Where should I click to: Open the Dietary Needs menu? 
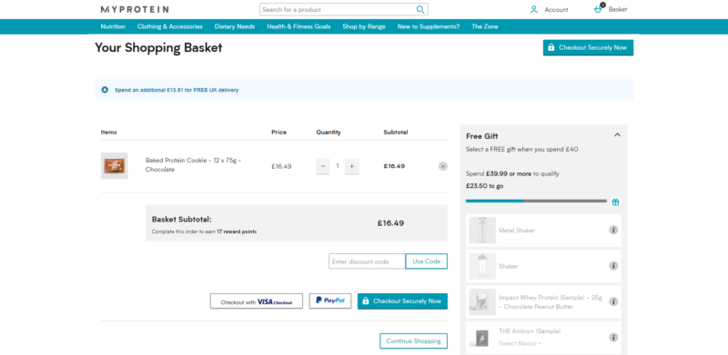(235, 26)
